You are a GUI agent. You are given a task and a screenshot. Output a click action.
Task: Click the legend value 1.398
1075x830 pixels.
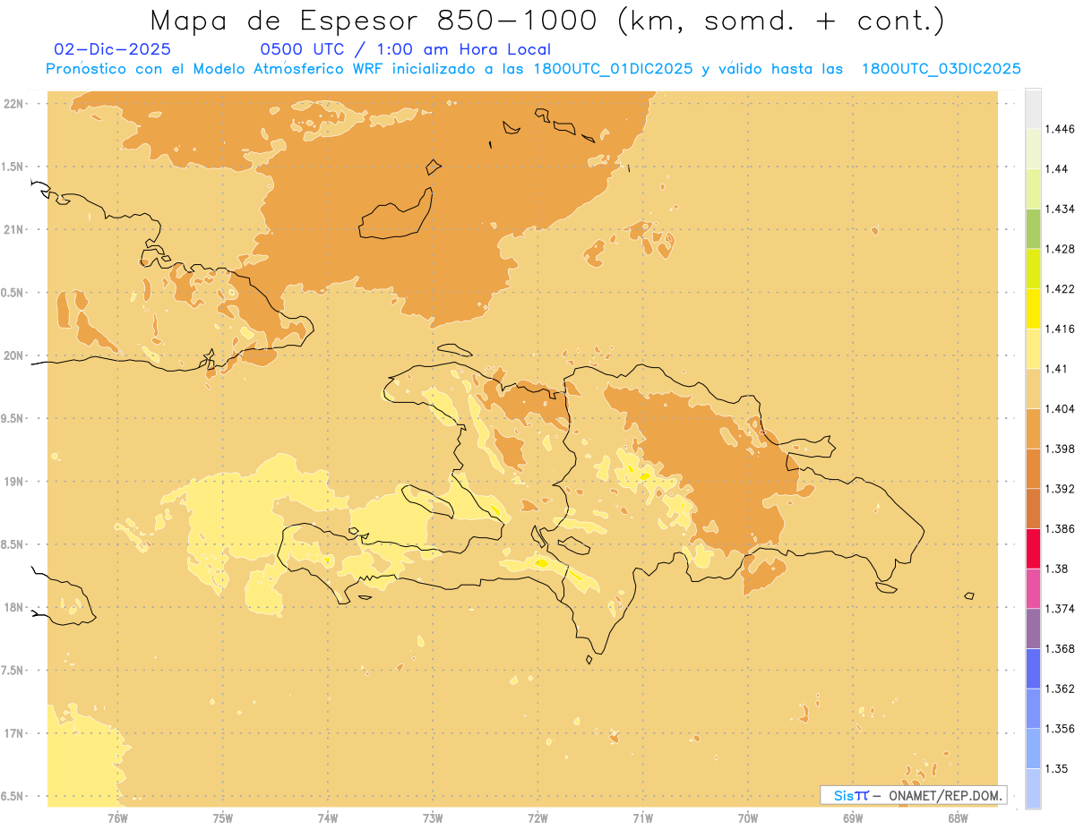(x=1059, y=449)
